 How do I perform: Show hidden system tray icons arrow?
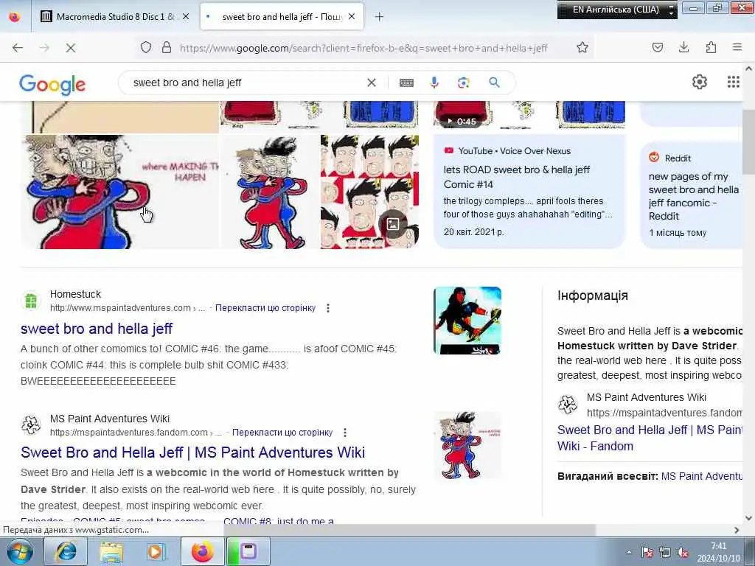(629, 552)
